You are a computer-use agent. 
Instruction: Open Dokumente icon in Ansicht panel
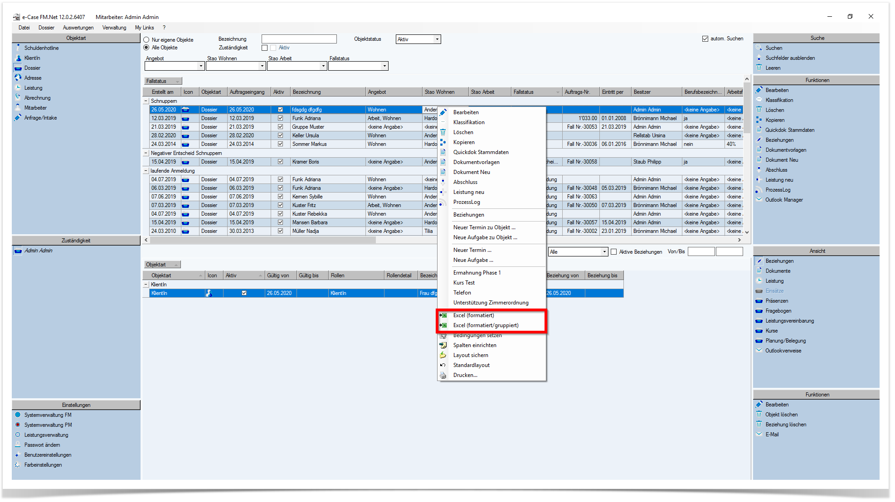[x=759, y=270]
